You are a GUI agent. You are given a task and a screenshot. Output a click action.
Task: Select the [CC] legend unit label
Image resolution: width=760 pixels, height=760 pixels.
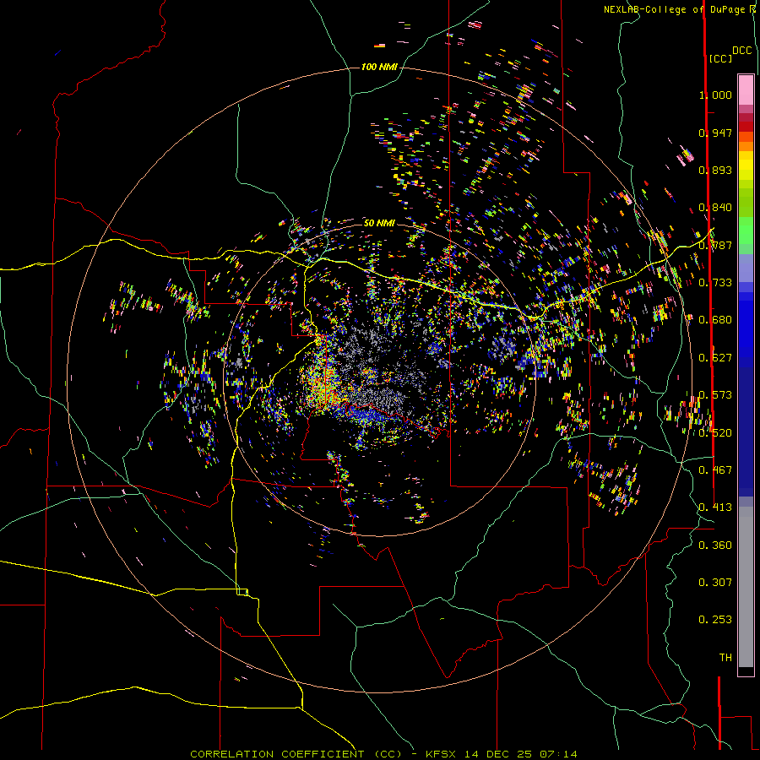[720, 58]
